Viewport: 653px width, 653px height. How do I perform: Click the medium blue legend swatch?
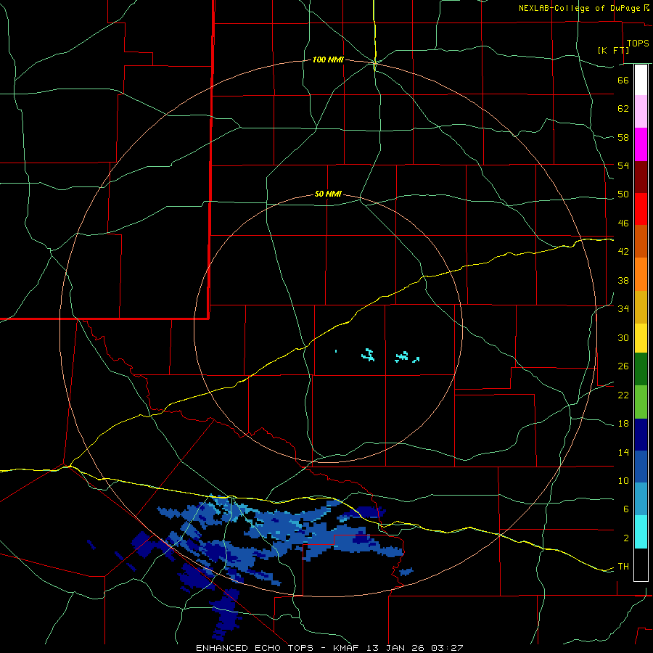click(x=641, y=467)
